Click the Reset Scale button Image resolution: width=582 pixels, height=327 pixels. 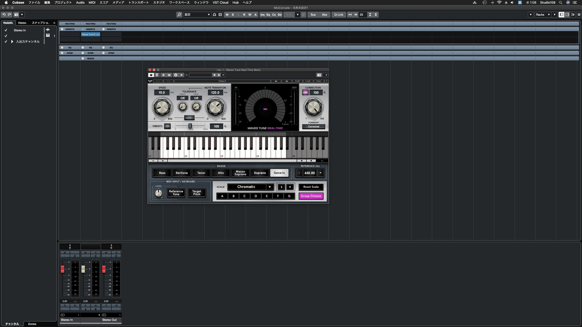pos(311,187)
